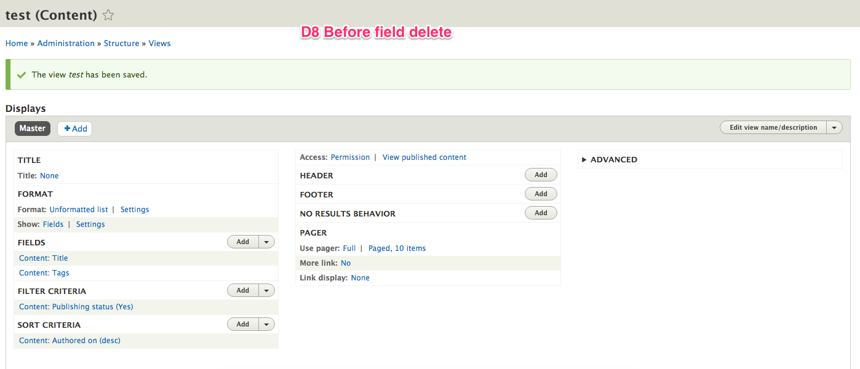Add a HEADER to the view

pyautogui.click(x=540, y=175)
